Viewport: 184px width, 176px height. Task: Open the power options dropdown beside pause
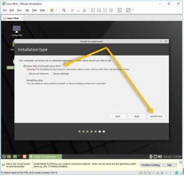[56, 10]
